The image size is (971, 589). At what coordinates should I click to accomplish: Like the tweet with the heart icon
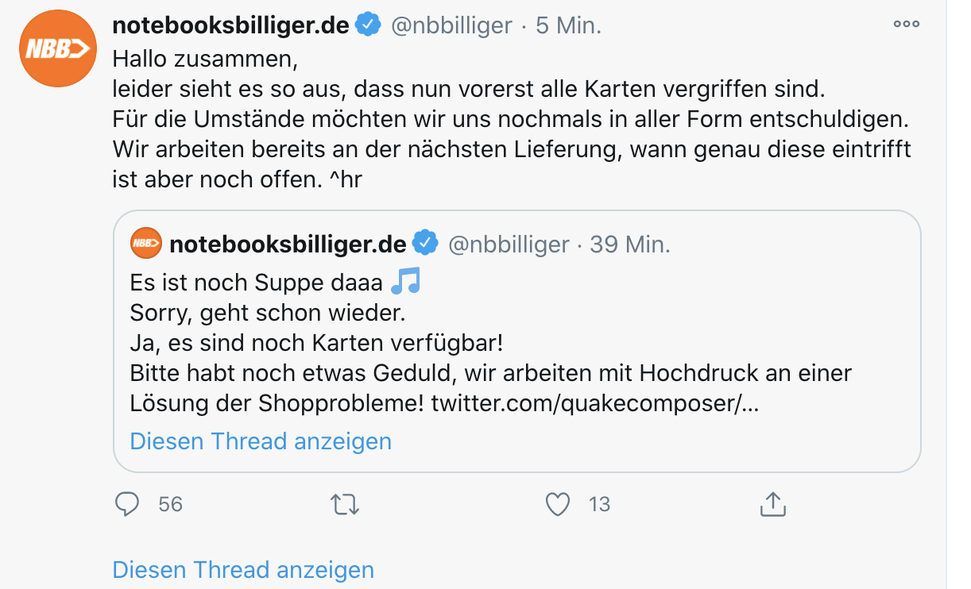(559, 504)
